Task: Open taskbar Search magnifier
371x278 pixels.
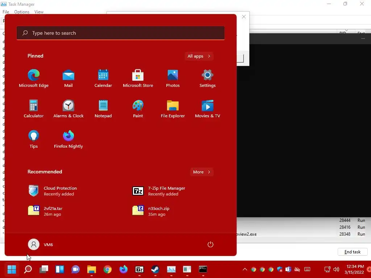Action: click(x=28, y=269)
